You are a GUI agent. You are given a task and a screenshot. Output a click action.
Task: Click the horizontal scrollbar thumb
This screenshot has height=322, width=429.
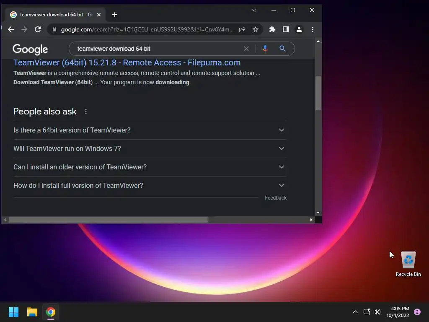[109, 220]
